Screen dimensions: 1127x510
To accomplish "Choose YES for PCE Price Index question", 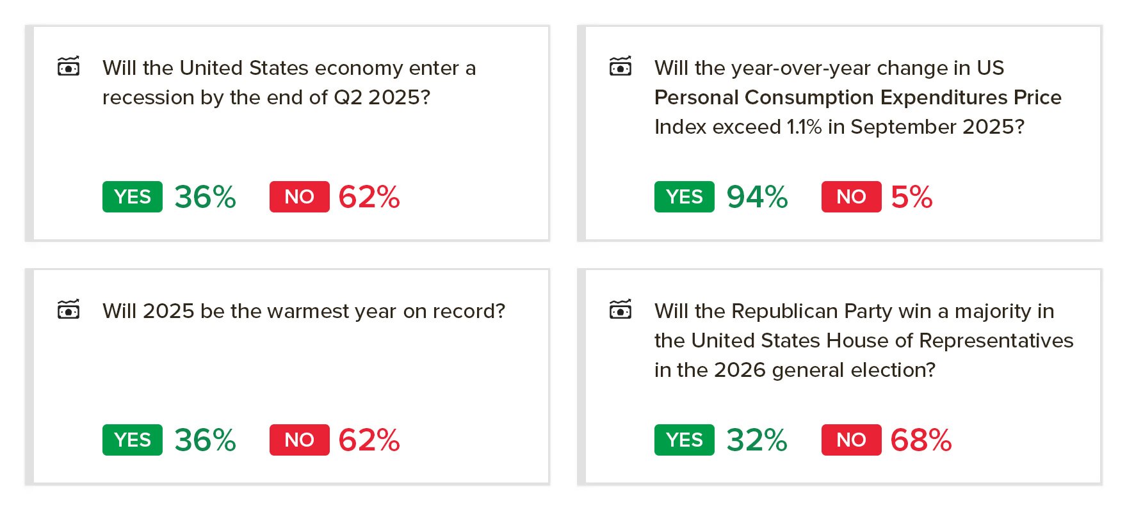I will tap(684, 196).
